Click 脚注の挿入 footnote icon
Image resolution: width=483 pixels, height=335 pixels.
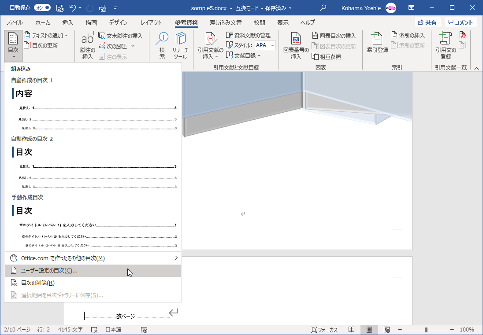tap(88, 45)
